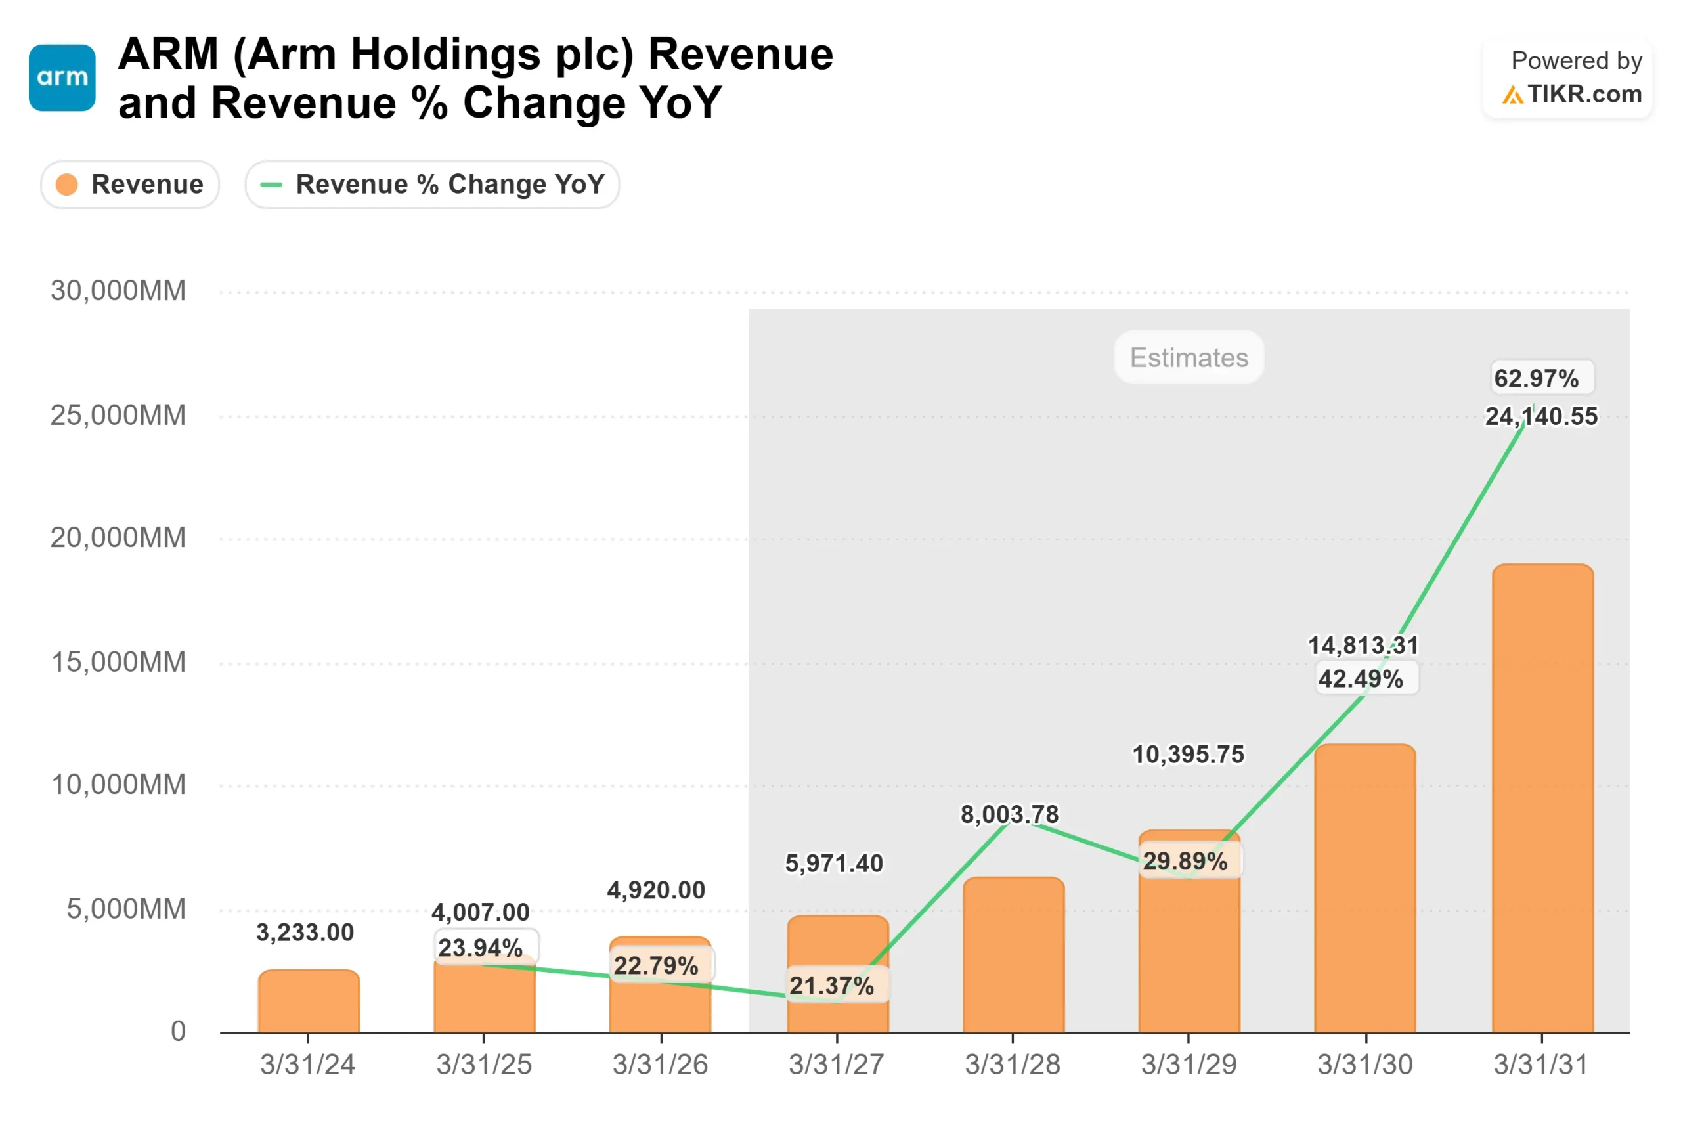Image resolution: width=1681 pixels, height=1121 pixels.
Task: Click the 5,971.40 revenue value
Action: (x=834, y=864)
